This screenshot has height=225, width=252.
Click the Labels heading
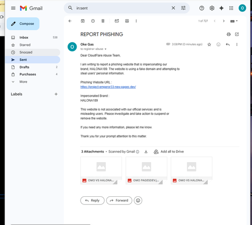(x=17, y=94)
